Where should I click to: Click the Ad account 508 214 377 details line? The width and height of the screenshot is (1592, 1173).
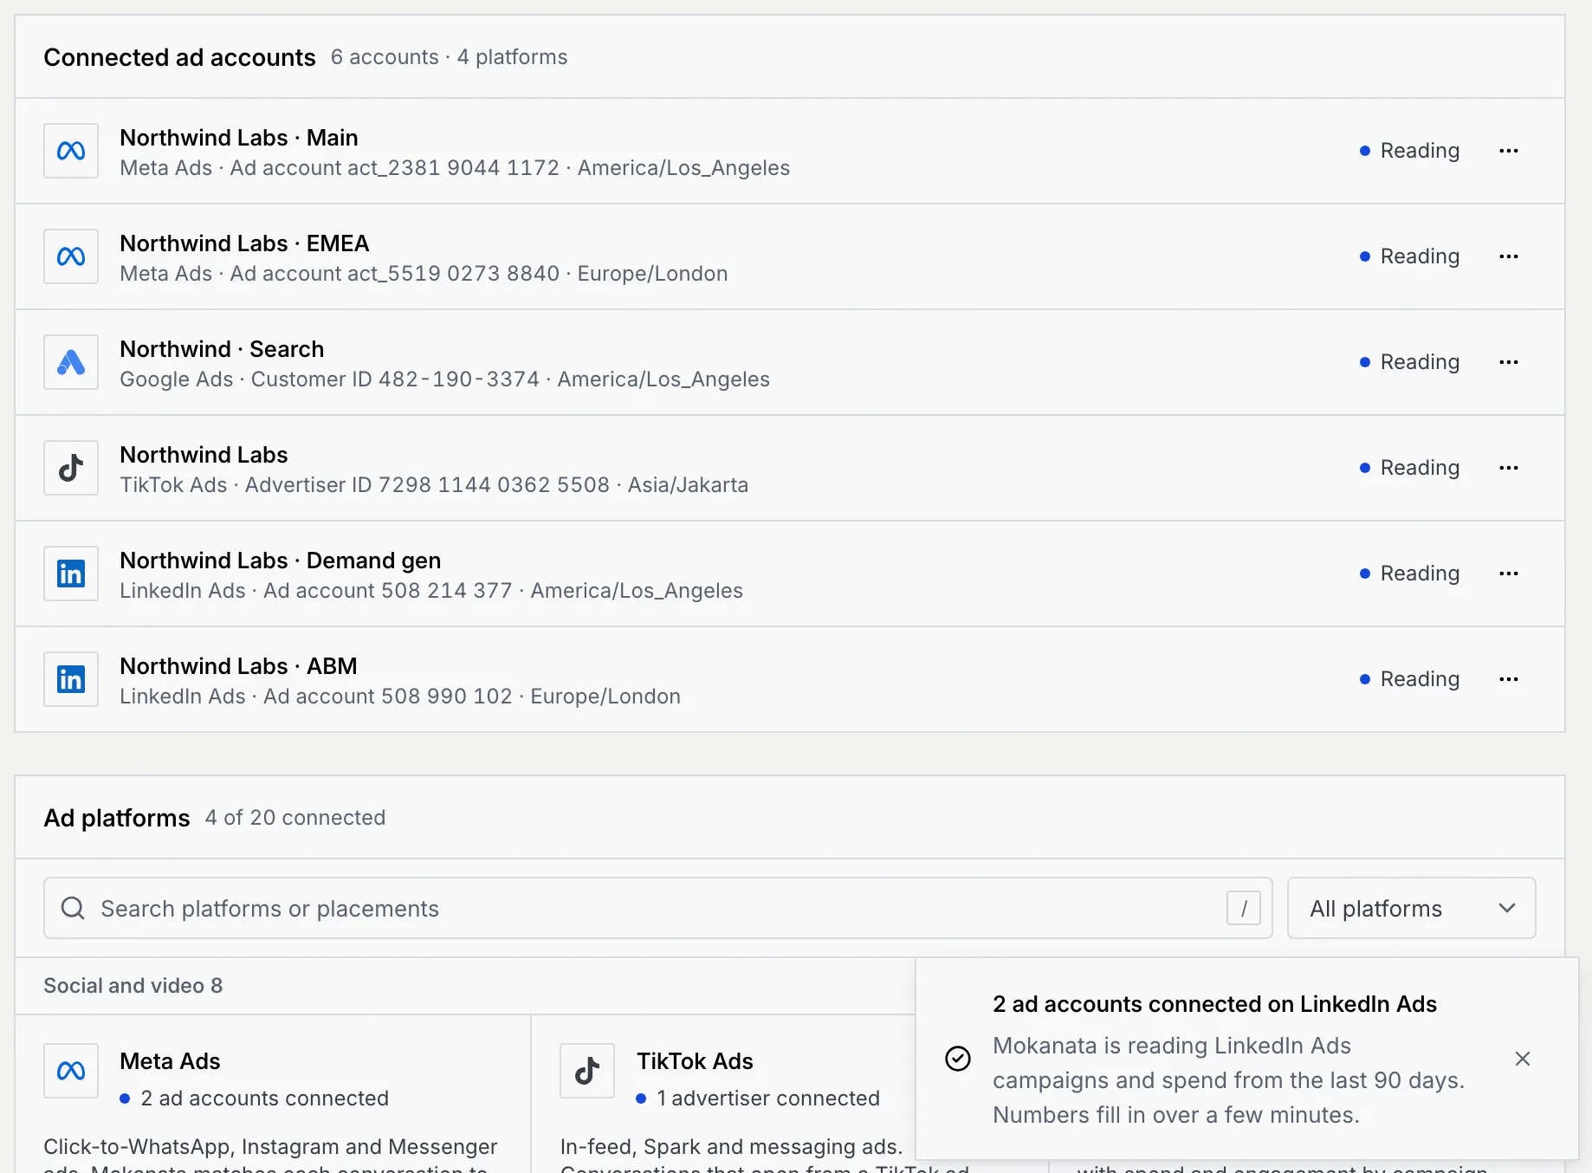[x=431, y=591]
